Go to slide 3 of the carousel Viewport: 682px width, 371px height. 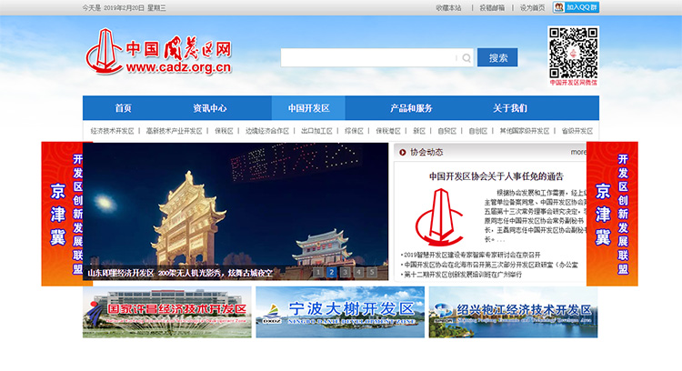(x=345, y=272)
